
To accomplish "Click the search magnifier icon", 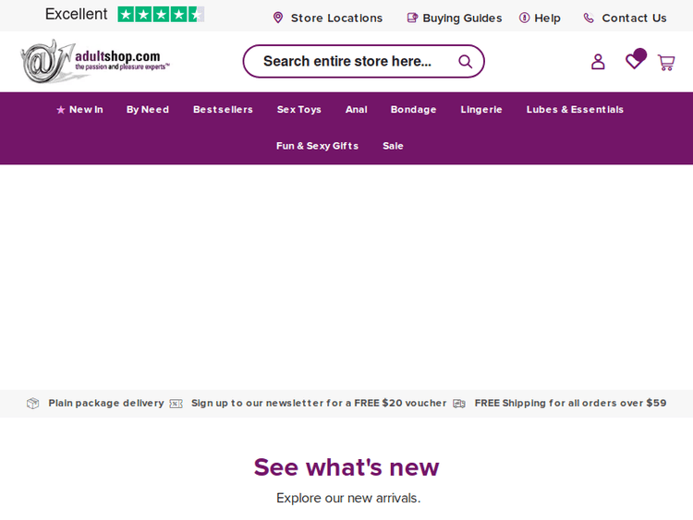I will click(x=465, y=62).
